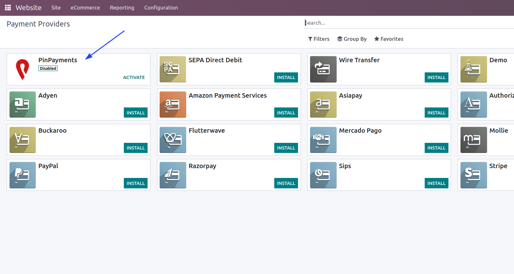Viewport: 514px width, 274px height.
Task: Click the Flutterwave provider icon
Action: [173, 140]
